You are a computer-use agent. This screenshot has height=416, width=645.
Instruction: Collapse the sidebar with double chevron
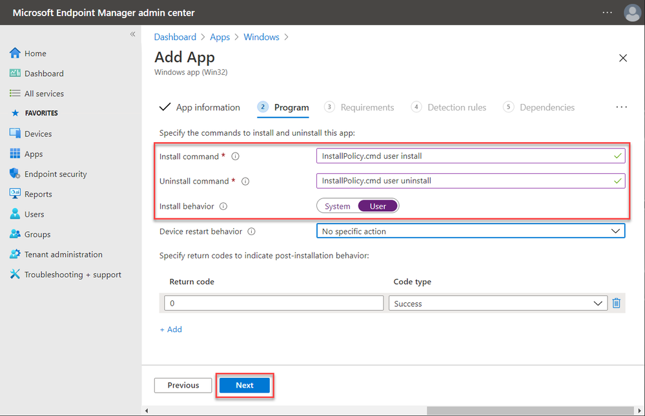click(x=132, y=34)
